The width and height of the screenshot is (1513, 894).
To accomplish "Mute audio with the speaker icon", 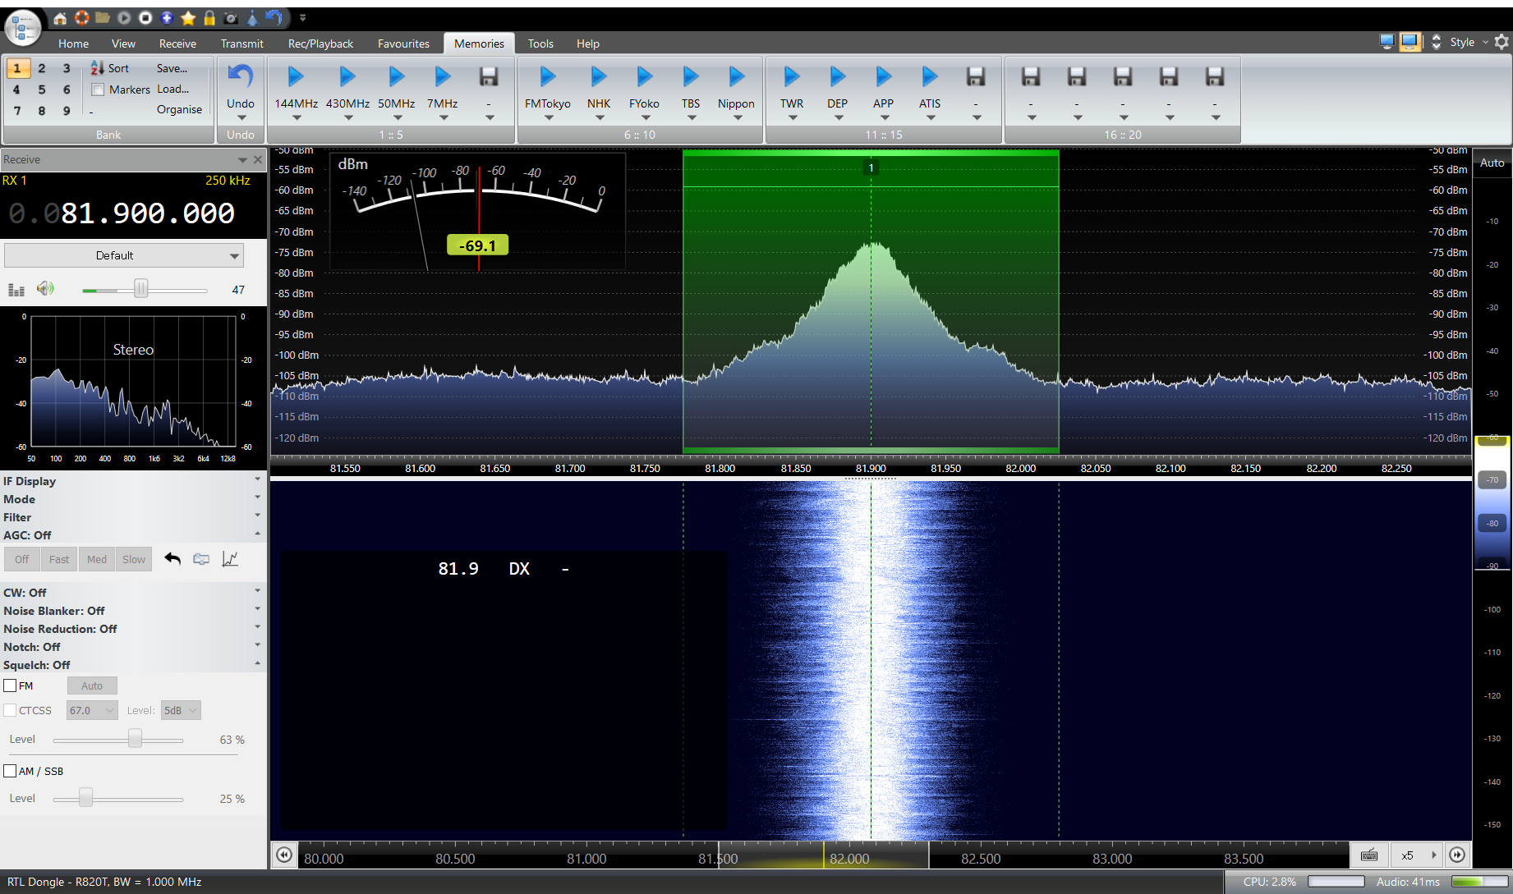I will click(x=45, y=288).
